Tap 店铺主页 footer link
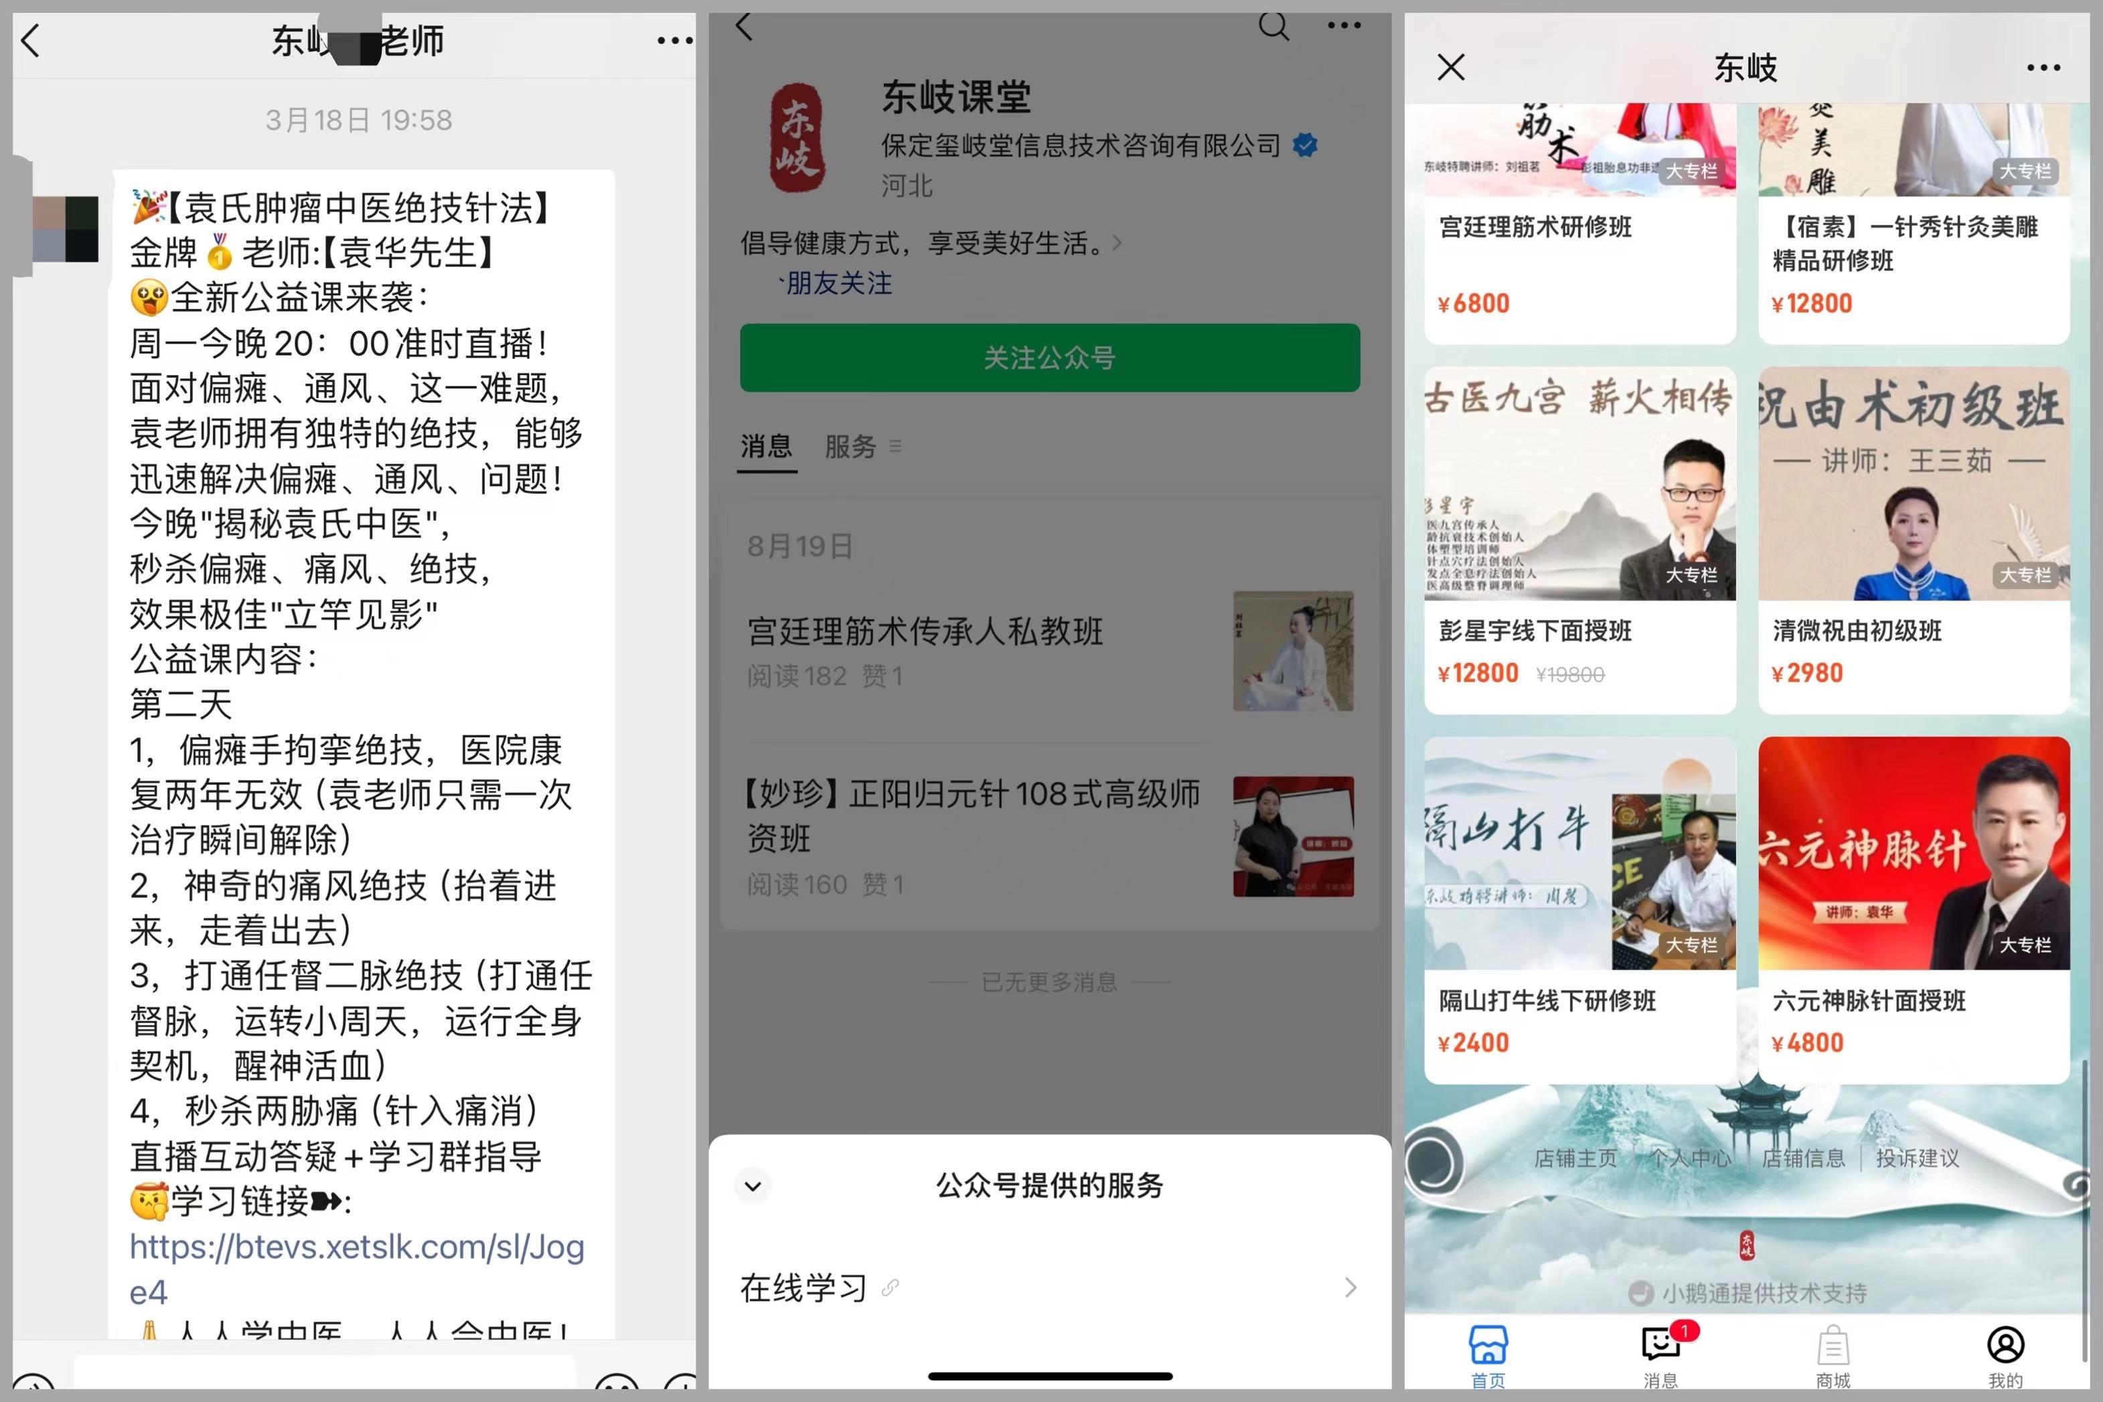The image size is (2103, 1402). pos(1575,1159)
